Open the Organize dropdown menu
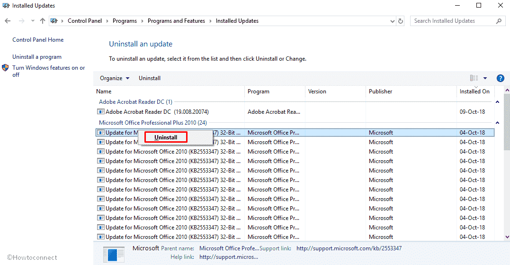The height and width of the screenshot is (265, 510). click(x=115, y=78)
